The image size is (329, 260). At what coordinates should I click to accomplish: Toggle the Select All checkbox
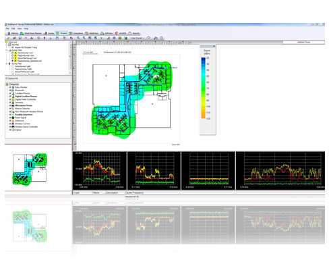tap(7, 78)
